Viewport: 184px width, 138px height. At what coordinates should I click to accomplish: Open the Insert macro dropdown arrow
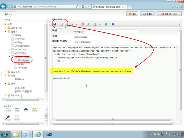(x=76, y=24)
